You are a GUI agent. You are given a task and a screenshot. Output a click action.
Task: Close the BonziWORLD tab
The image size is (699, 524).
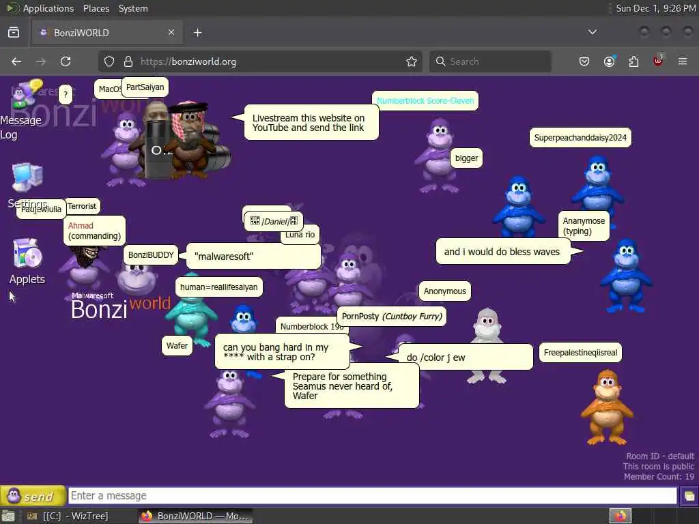[171, 33]
